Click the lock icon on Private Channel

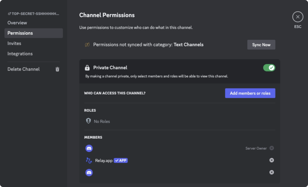tap(88, 68)
